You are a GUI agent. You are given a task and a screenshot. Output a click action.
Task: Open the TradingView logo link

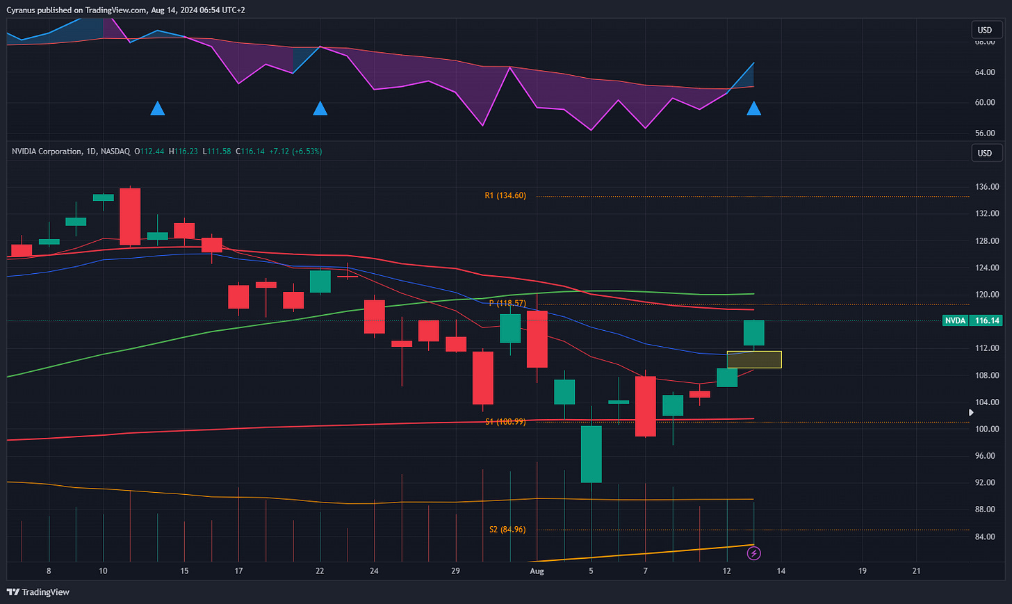tap(38, 592)
